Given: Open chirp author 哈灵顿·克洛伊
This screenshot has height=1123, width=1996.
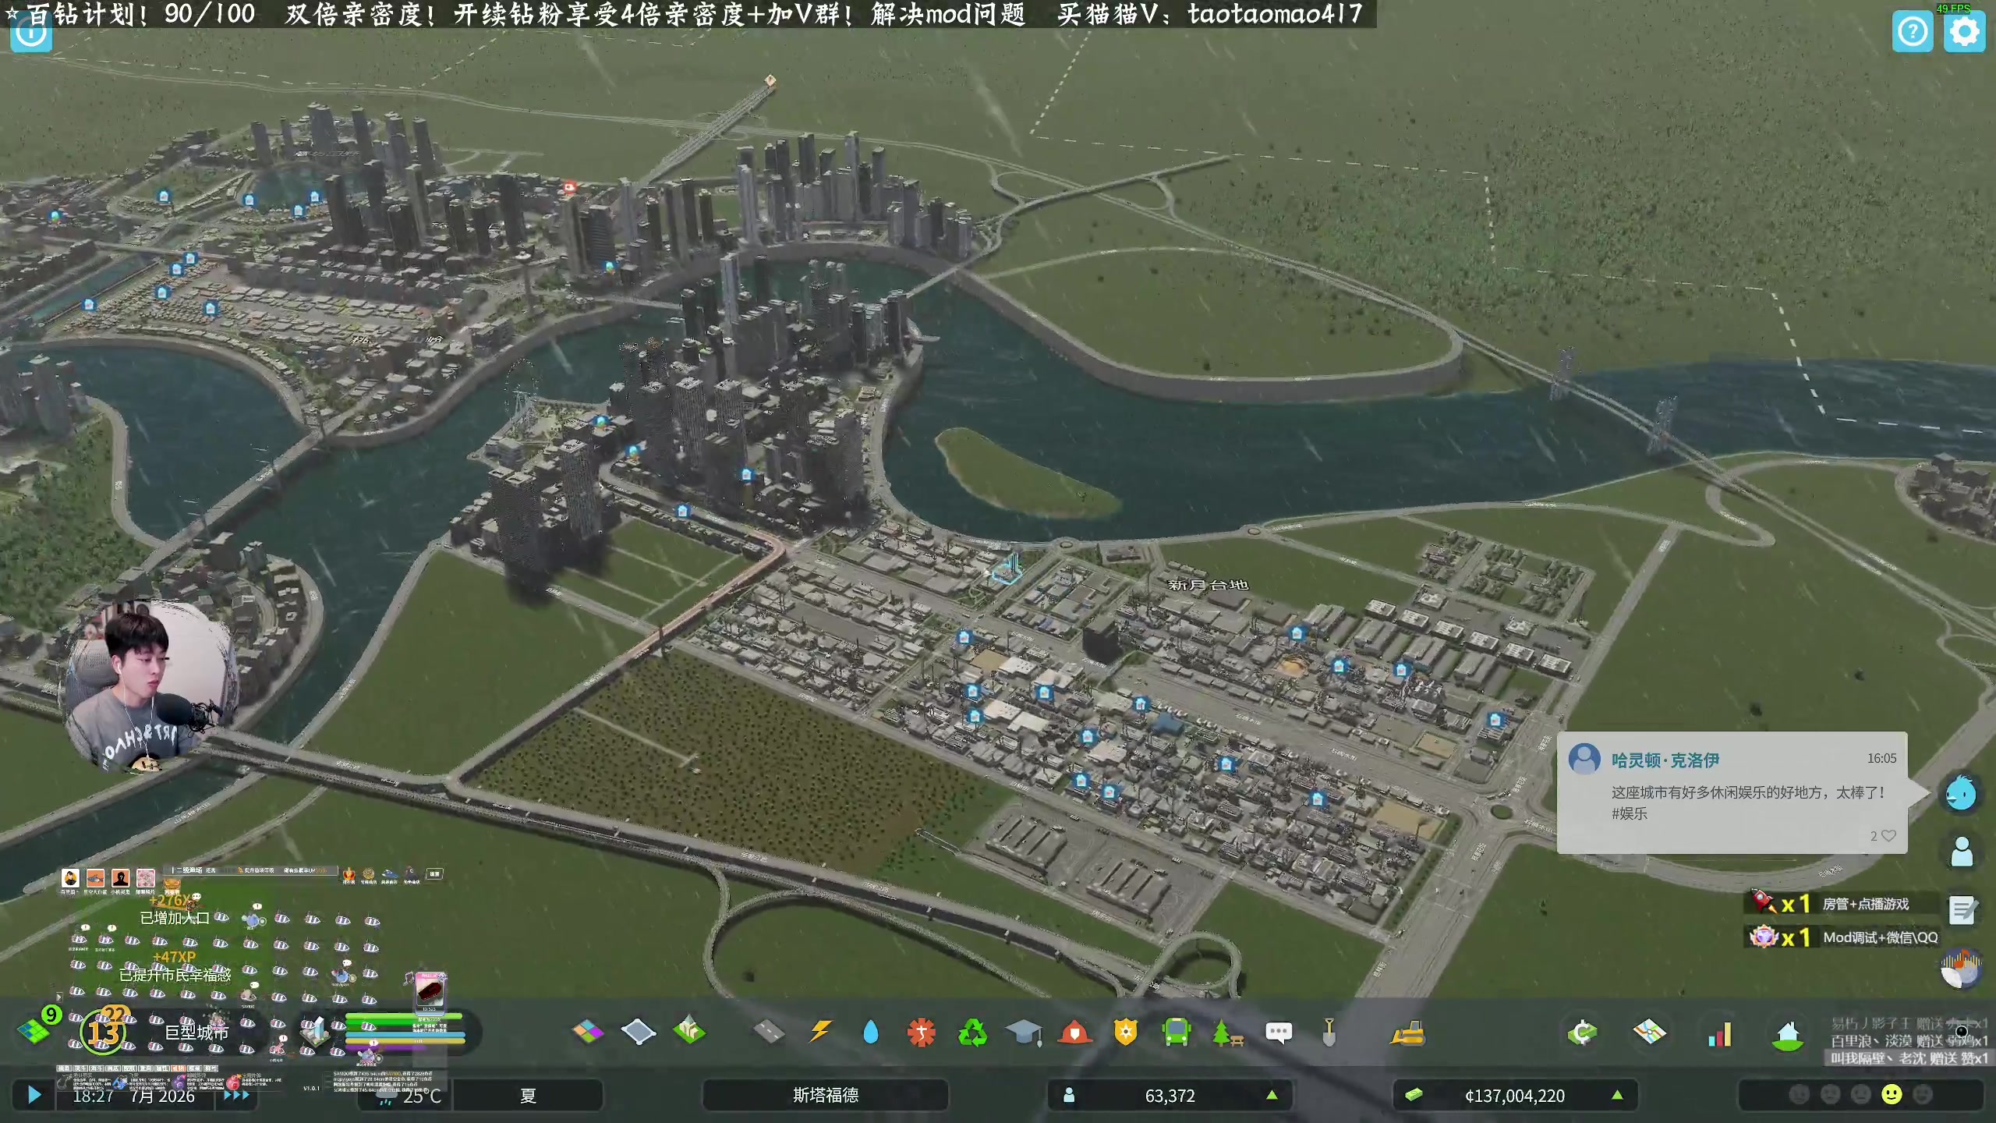Looking at the screenshot, I should pyautogui.click(x=1665, y=760).
